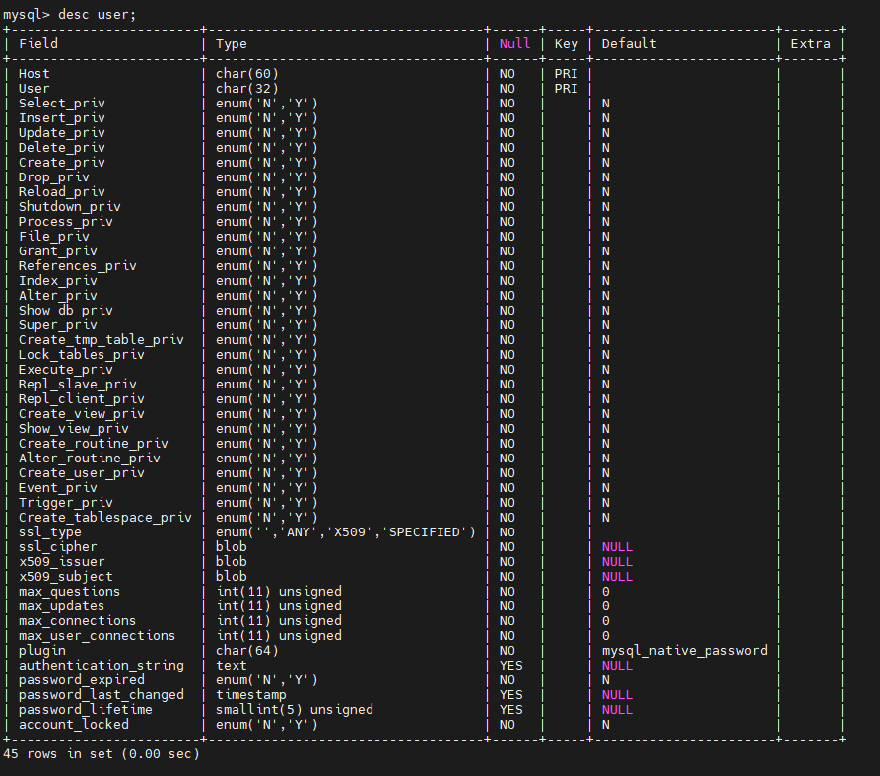Click the Create_tmp_table_priv field name
Viewport: 880px width, 776px height.
[x=102, y=340]
